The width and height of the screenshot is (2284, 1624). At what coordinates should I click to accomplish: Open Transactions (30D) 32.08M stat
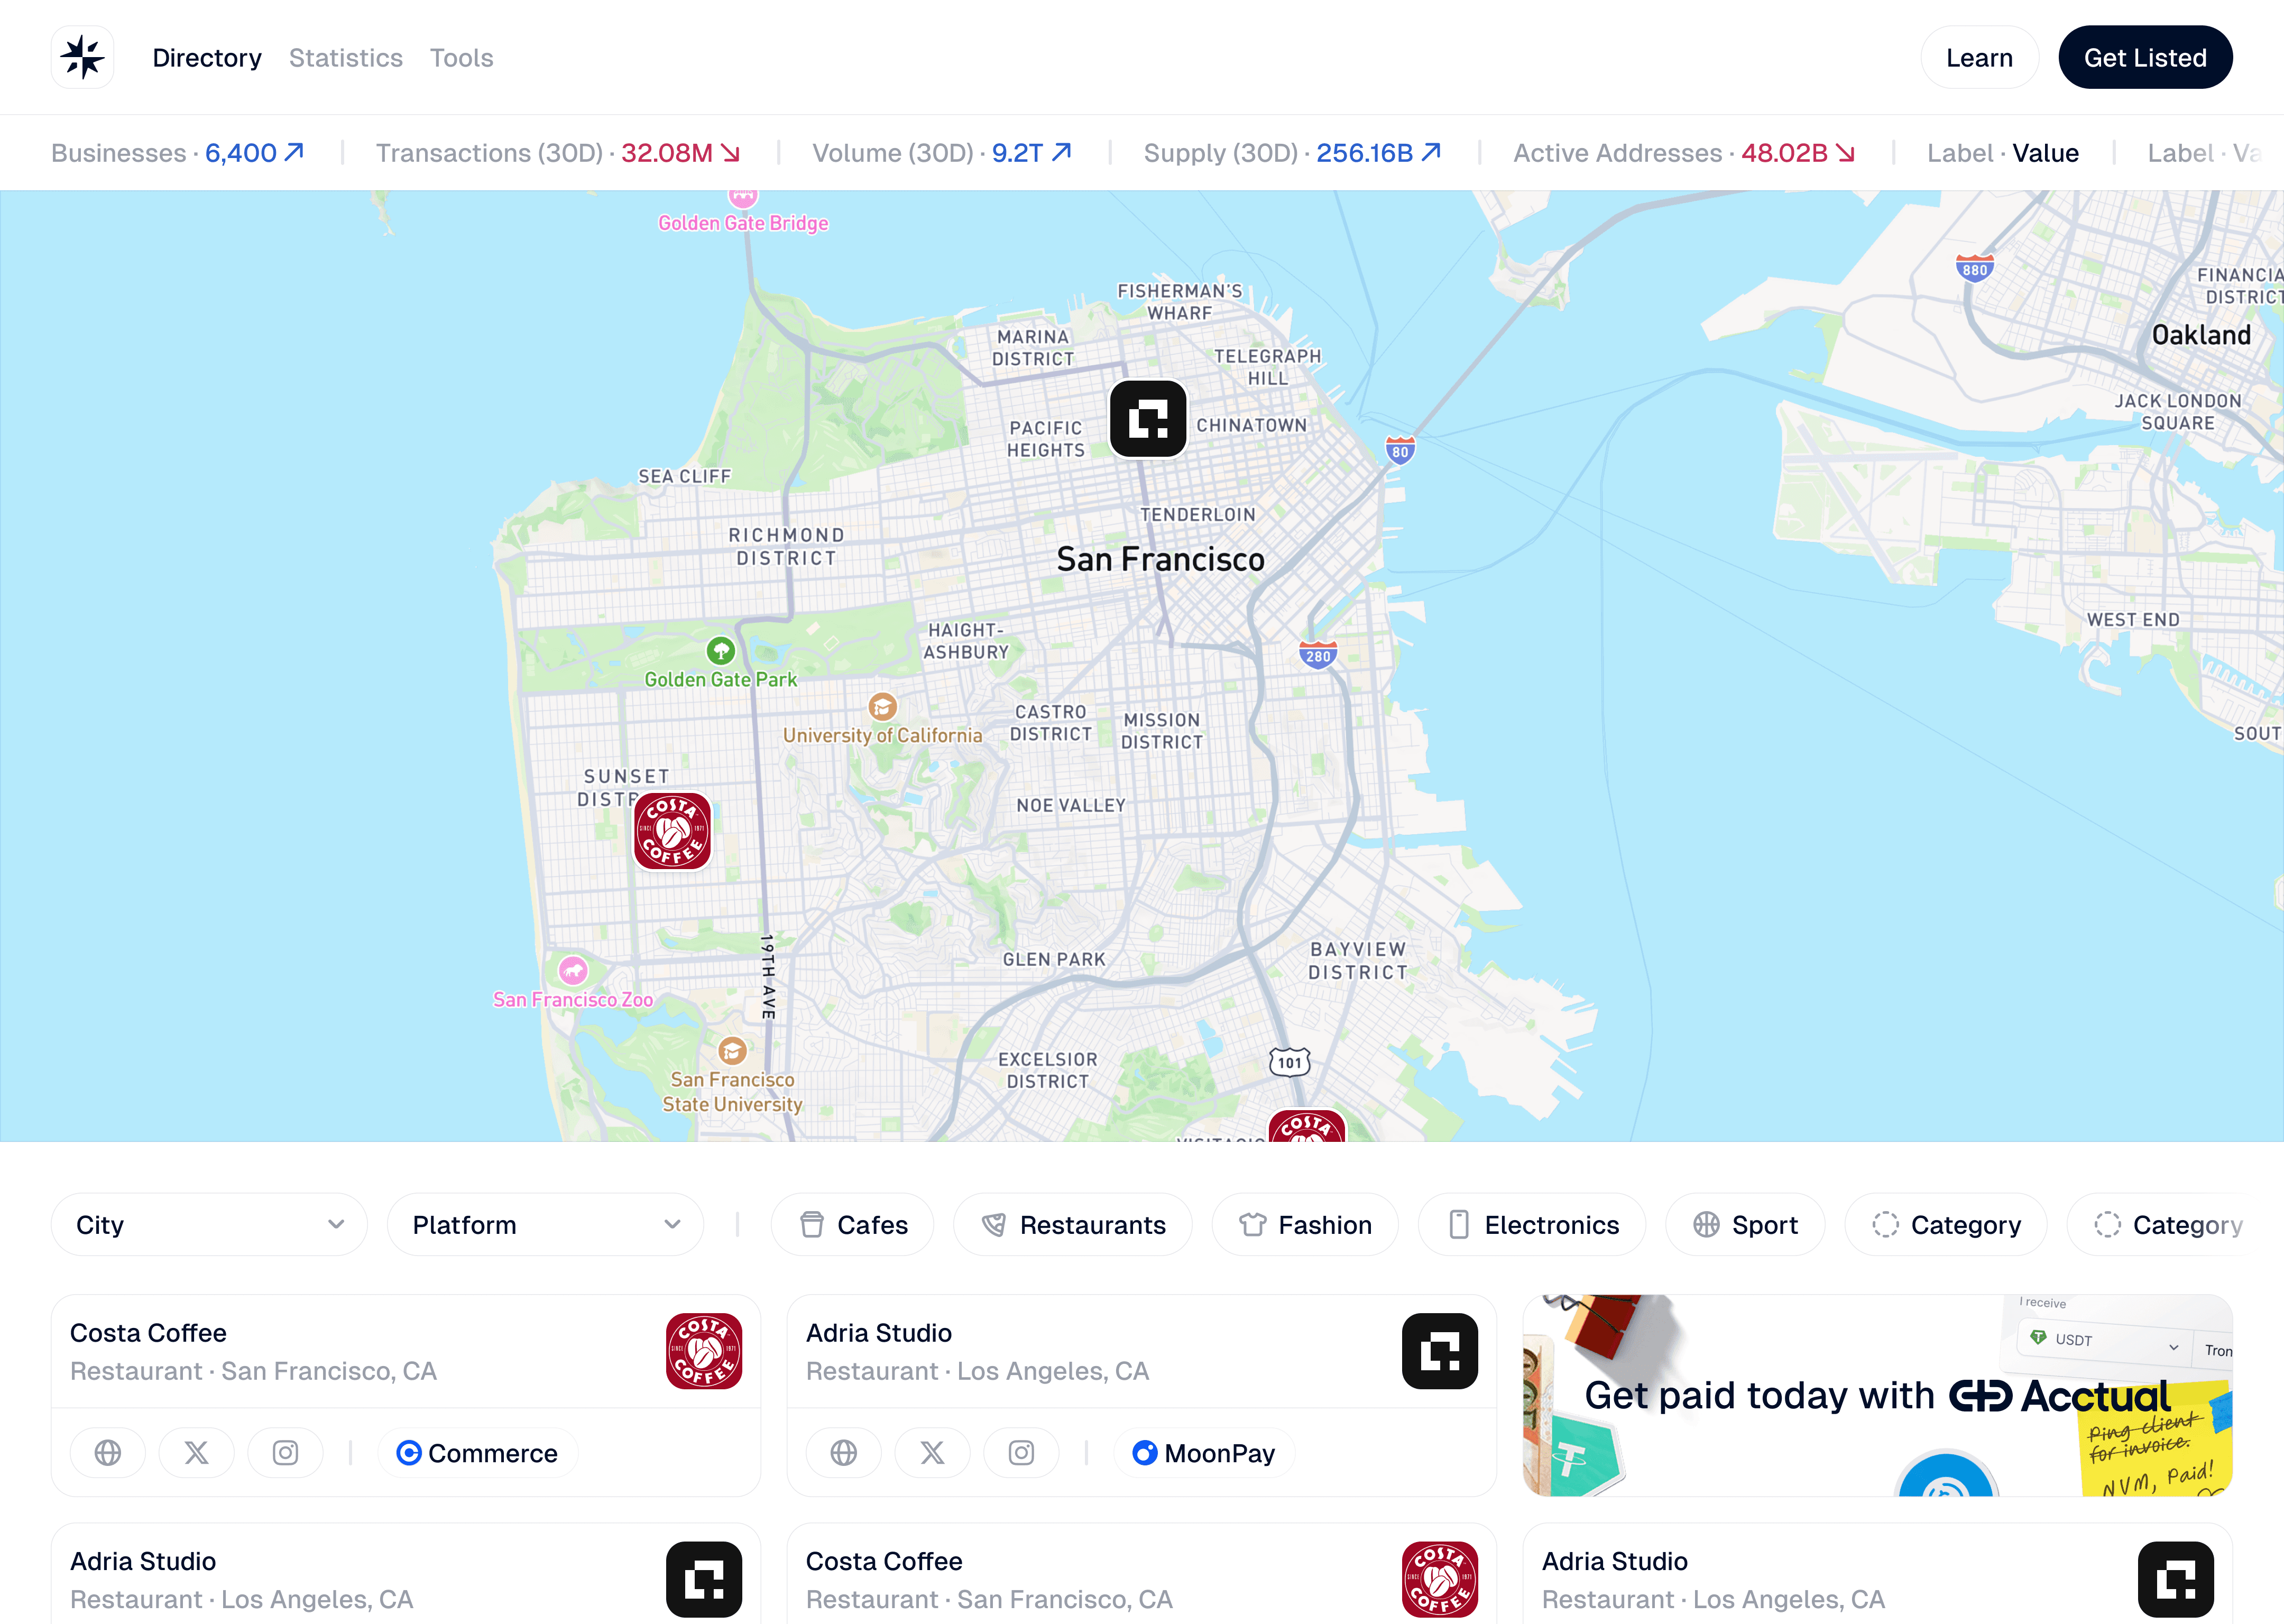coord(558,153)
